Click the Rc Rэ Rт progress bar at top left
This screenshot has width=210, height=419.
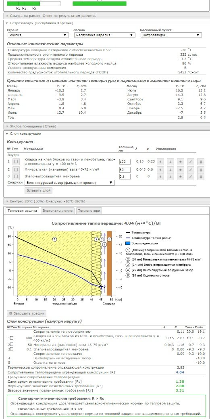tap(34, 4)
